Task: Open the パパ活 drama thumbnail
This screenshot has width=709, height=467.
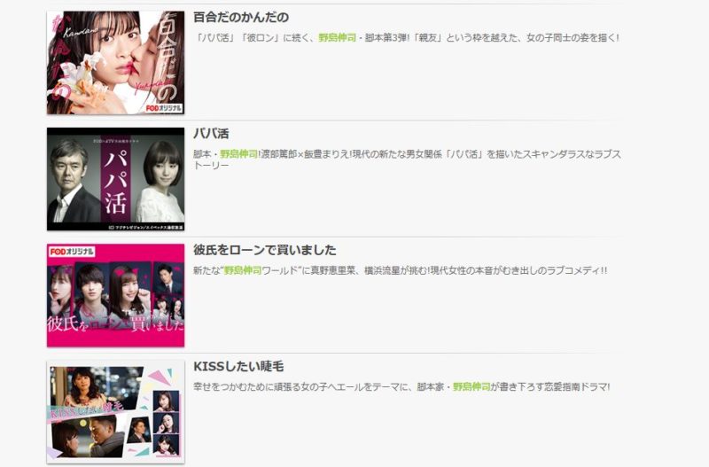Action: [115, 179]
